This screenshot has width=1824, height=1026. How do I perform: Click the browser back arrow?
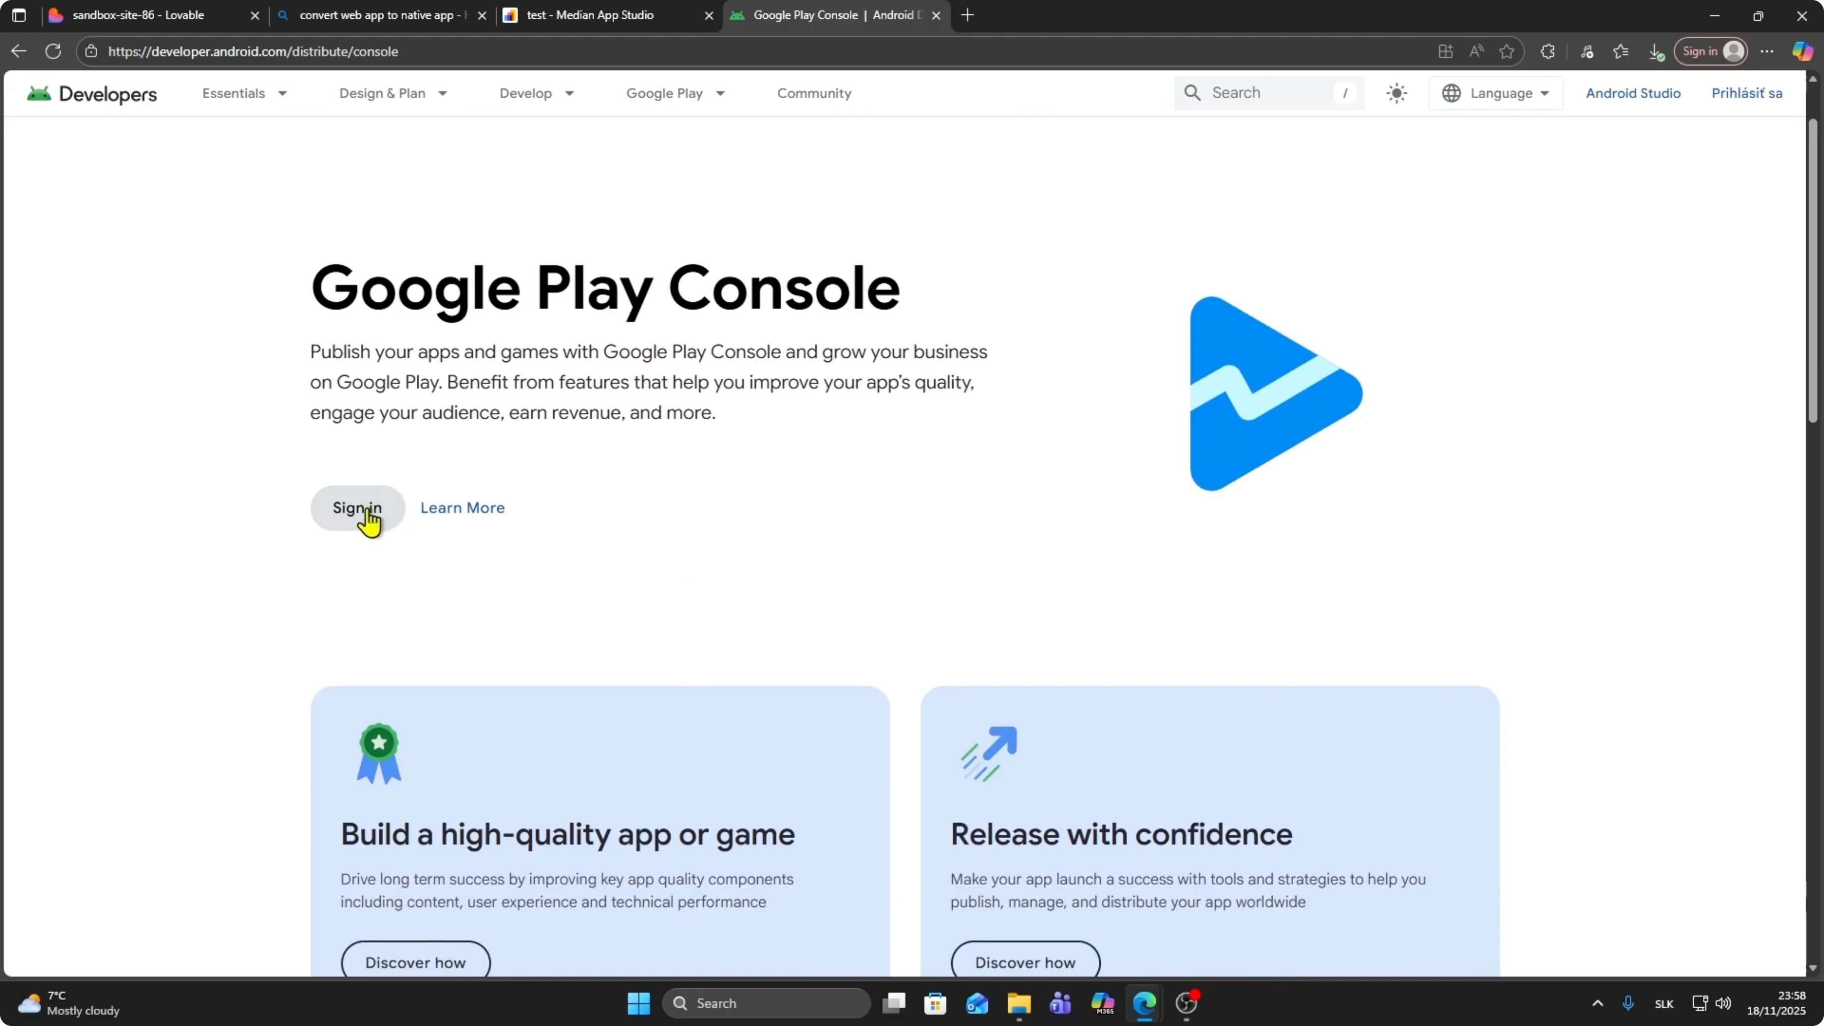point(19,51)
